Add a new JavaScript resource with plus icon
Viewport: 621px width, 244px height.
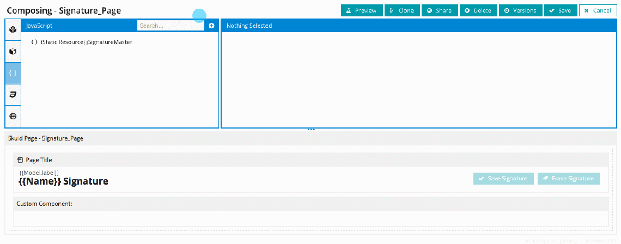[x=211, y=26]
